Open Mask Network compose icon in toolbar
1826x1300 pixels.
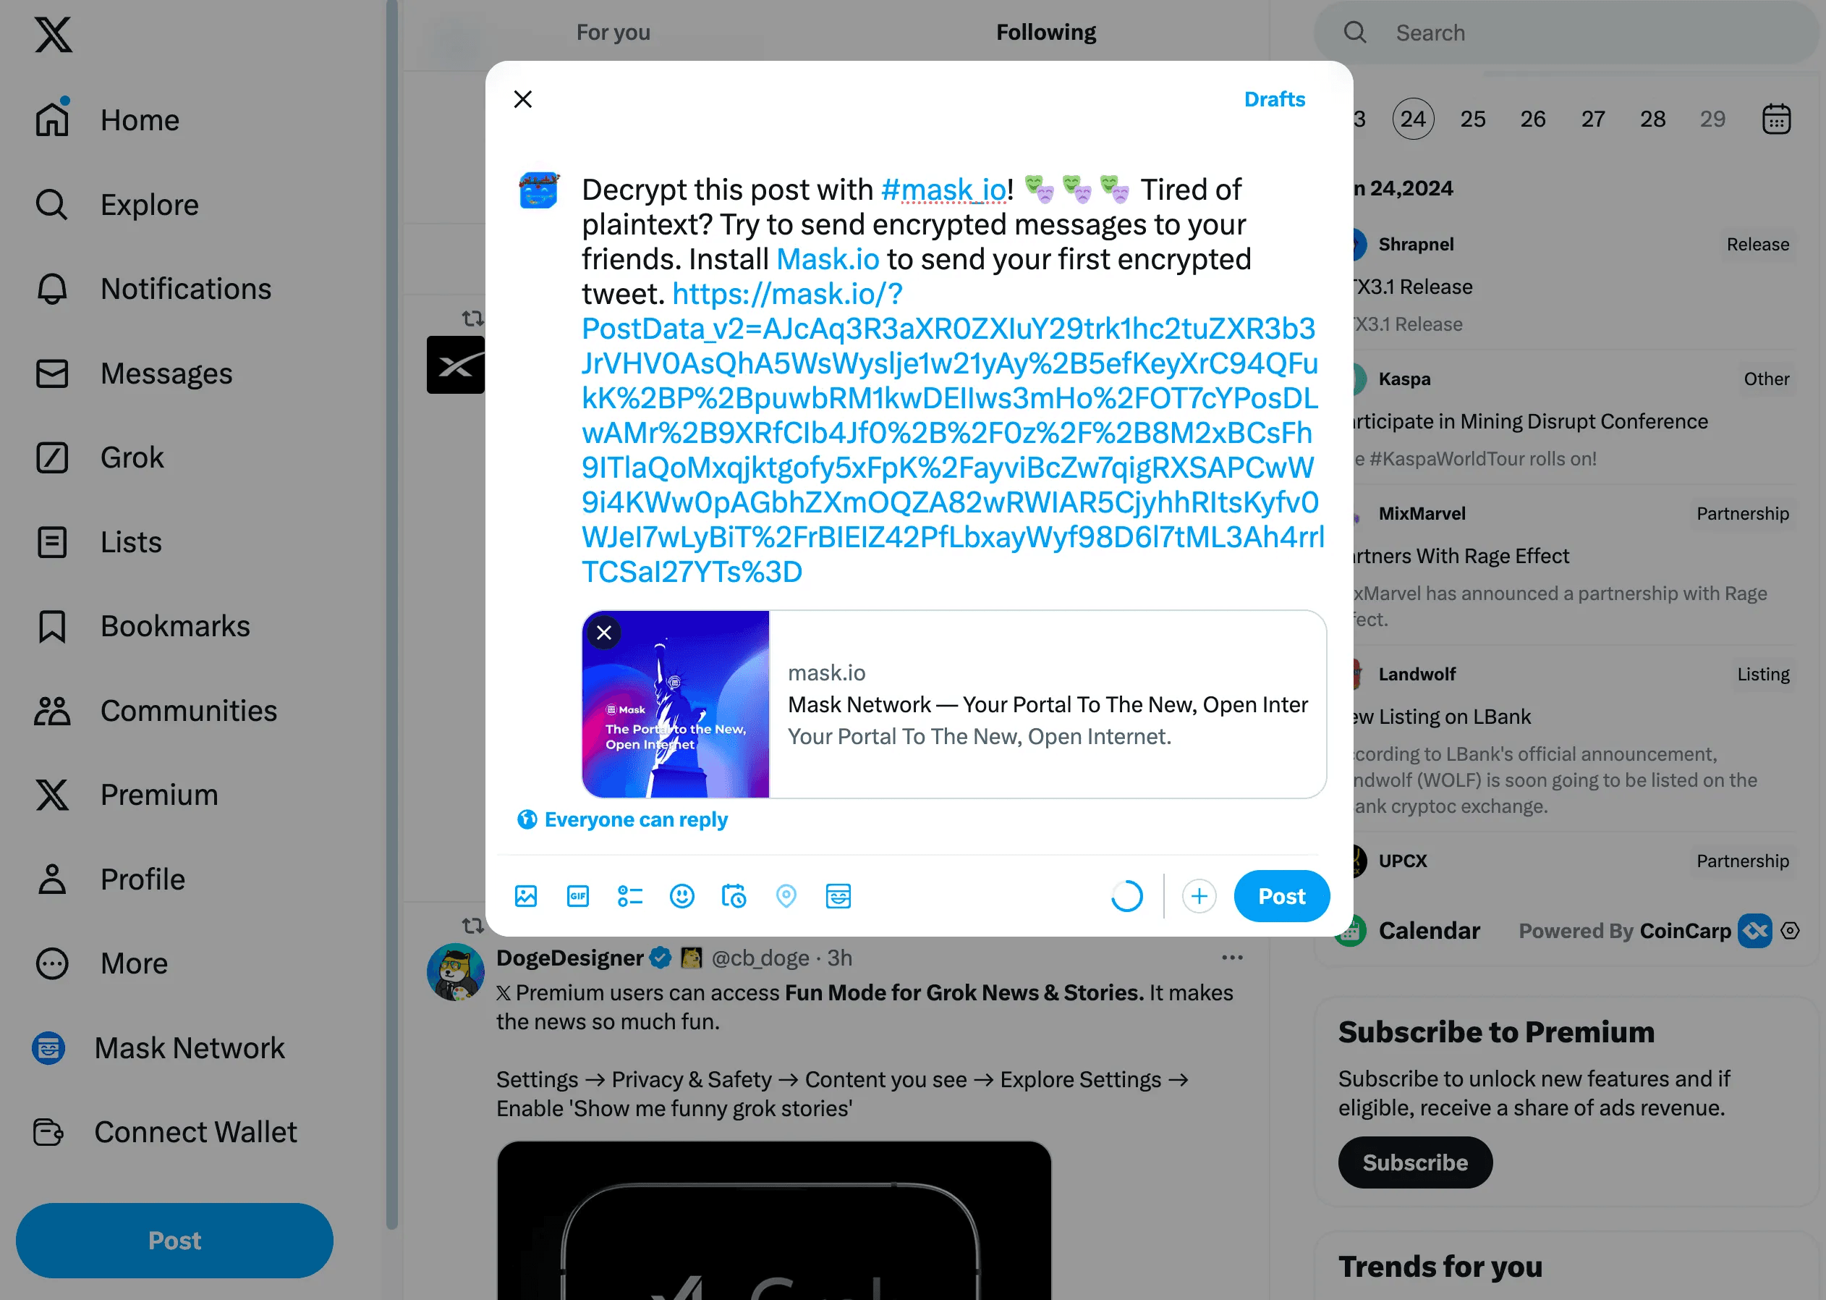838,896
